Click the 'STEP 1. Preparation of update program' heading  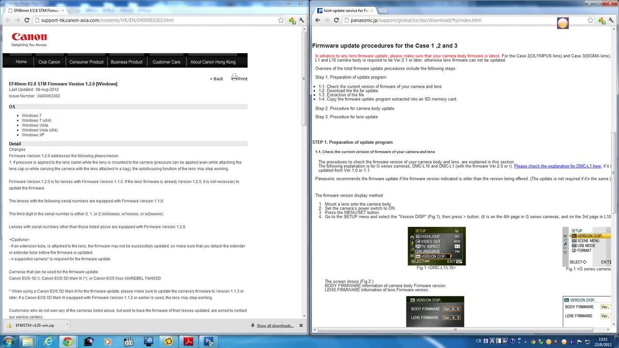click(x=352, y=142)
